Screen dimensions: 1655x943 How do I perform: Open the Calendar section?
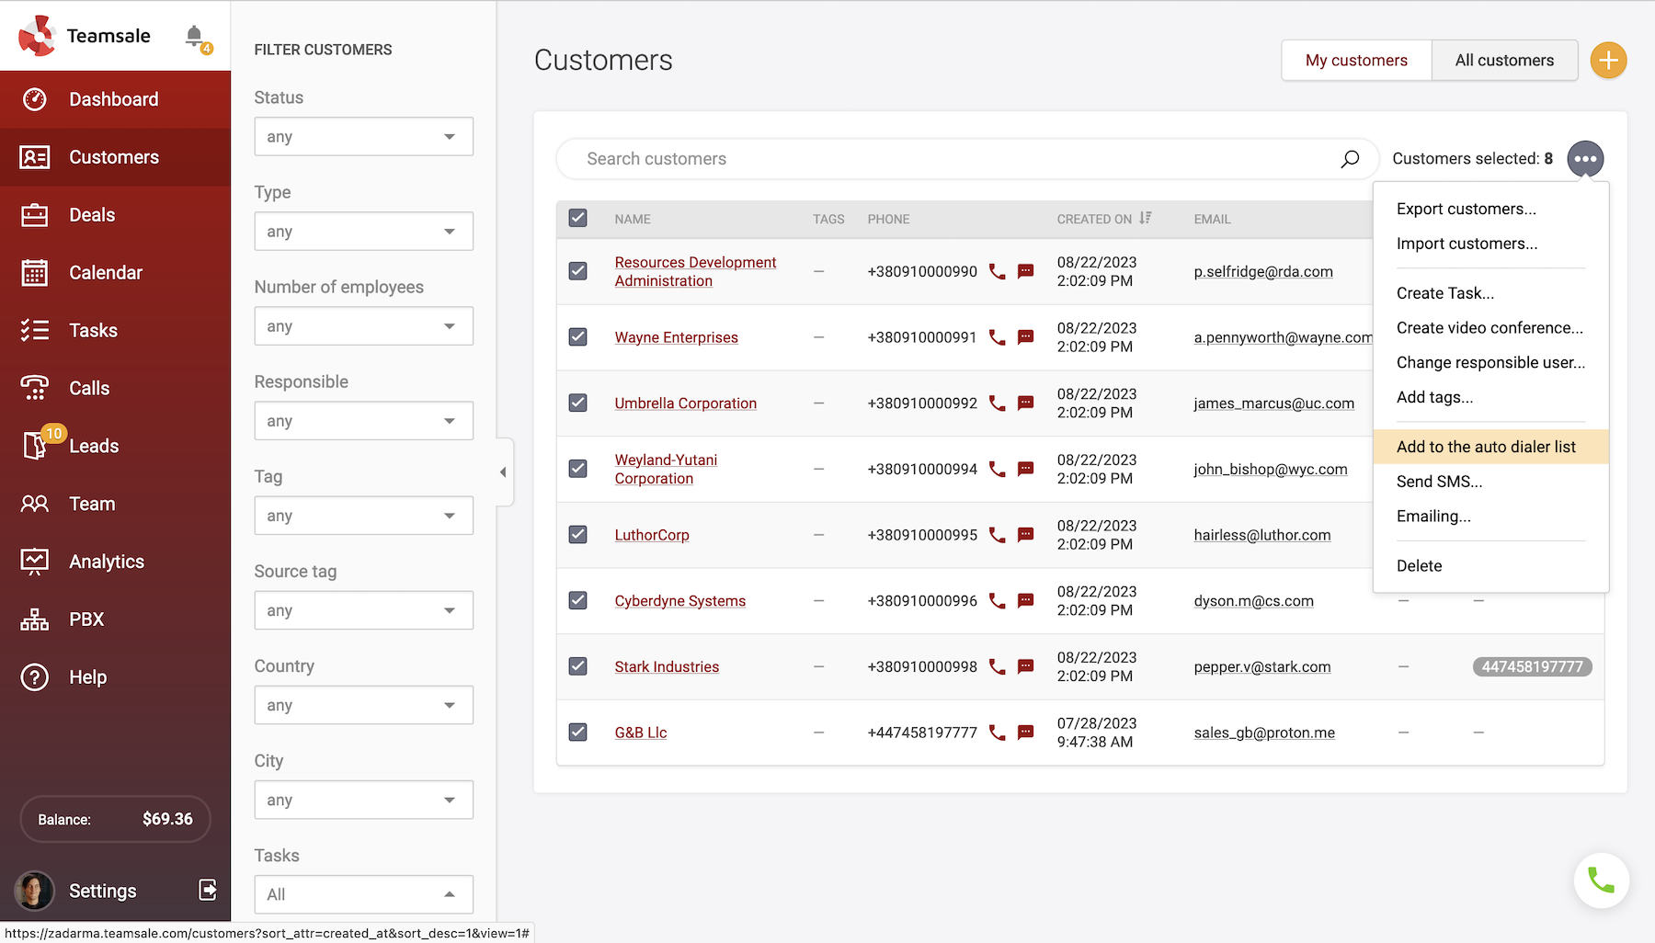coord(105,272)
